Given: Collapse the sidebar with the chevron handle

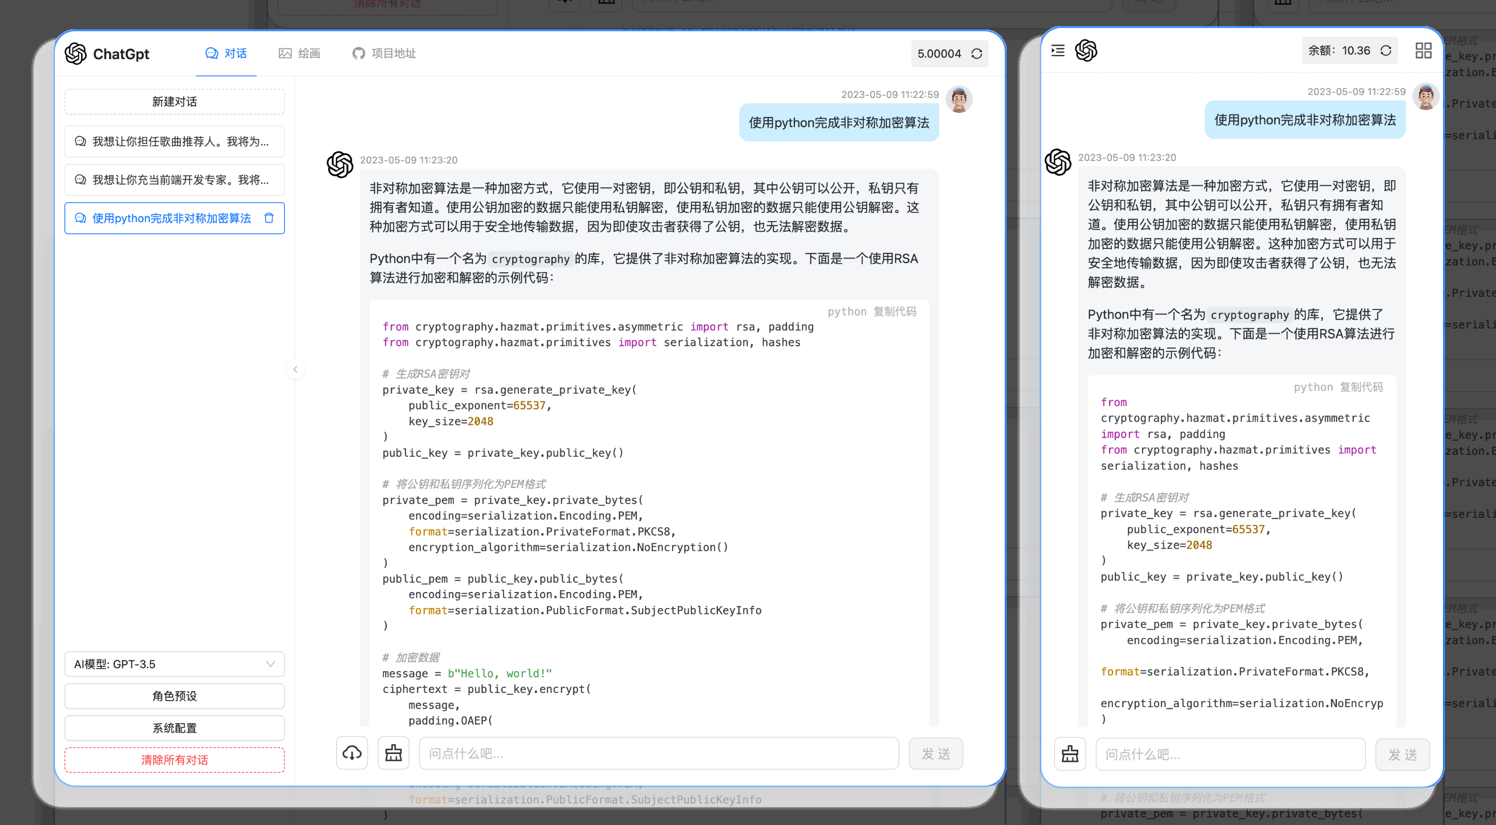Looking at the screenshot, I should point(296,370).
